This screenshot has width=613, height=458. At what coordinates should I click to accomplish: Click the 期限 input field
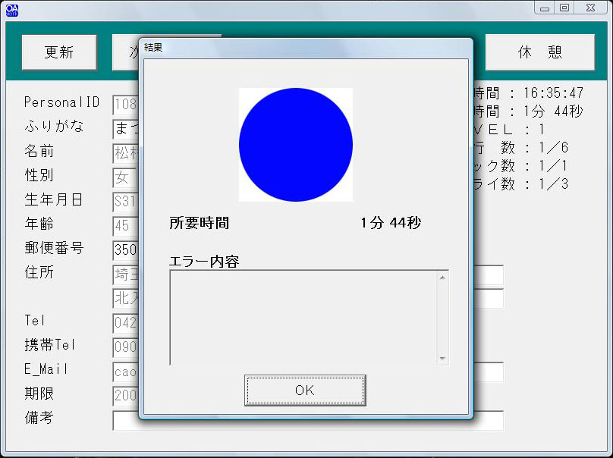125,396
